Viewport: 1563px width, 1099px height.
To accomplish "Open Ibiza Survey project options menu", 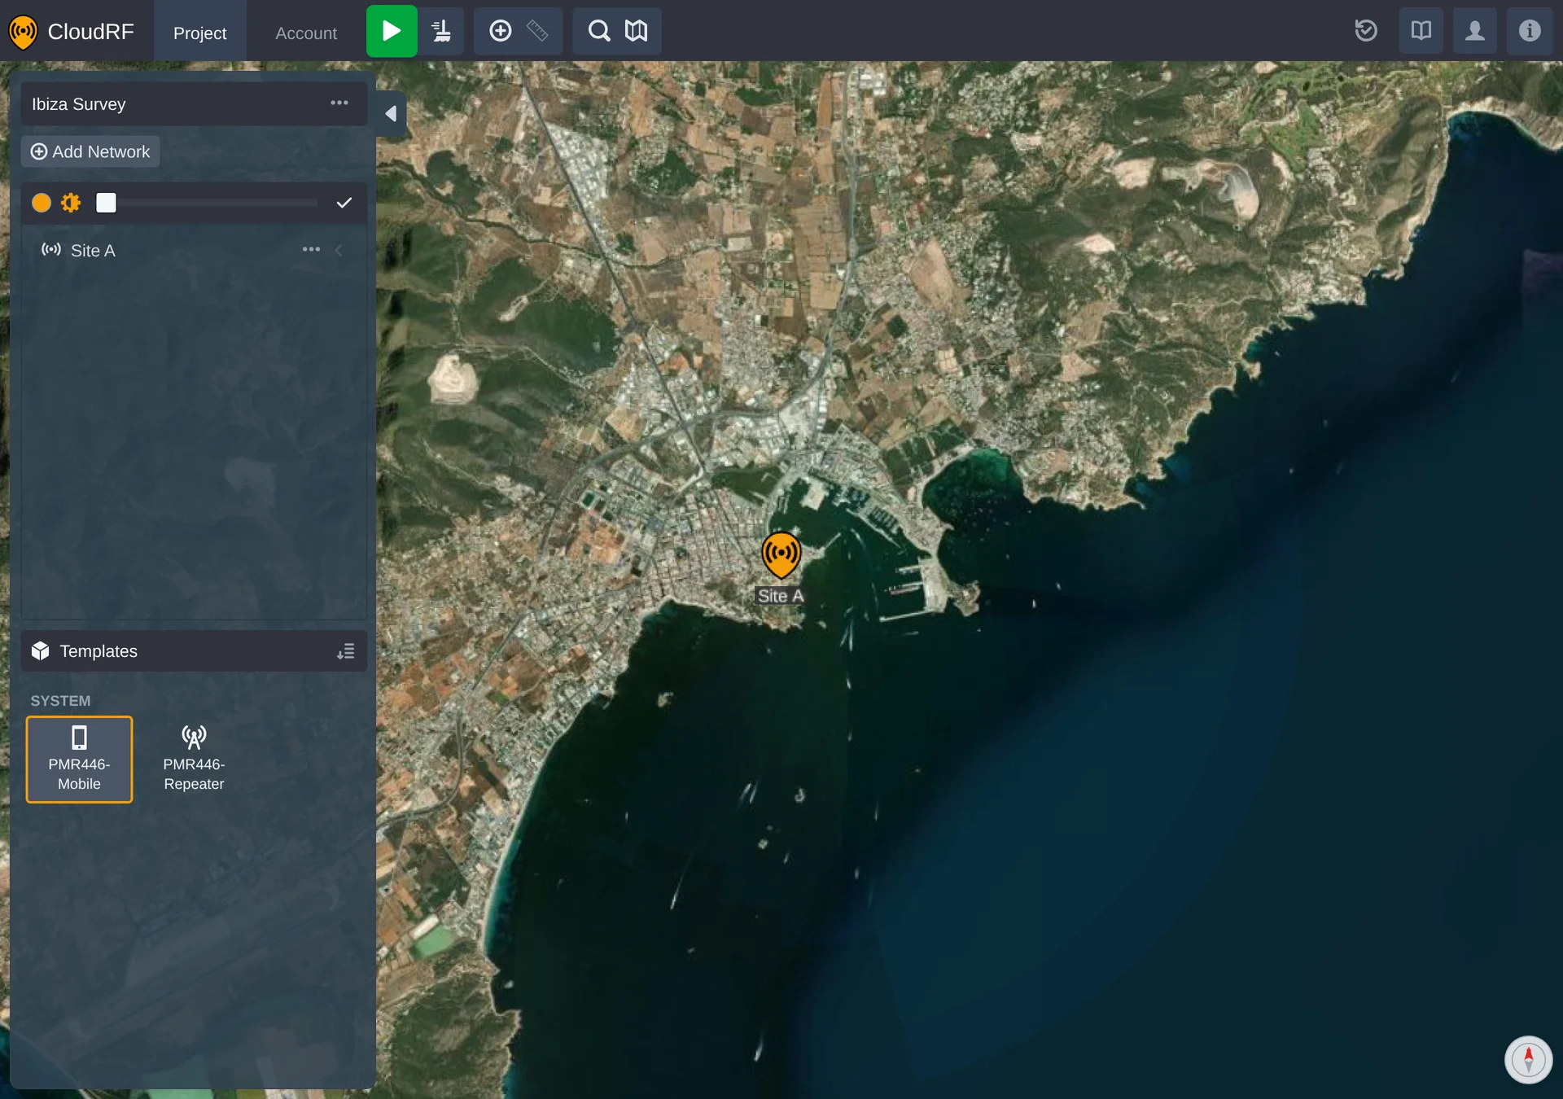I will [339, 103].
